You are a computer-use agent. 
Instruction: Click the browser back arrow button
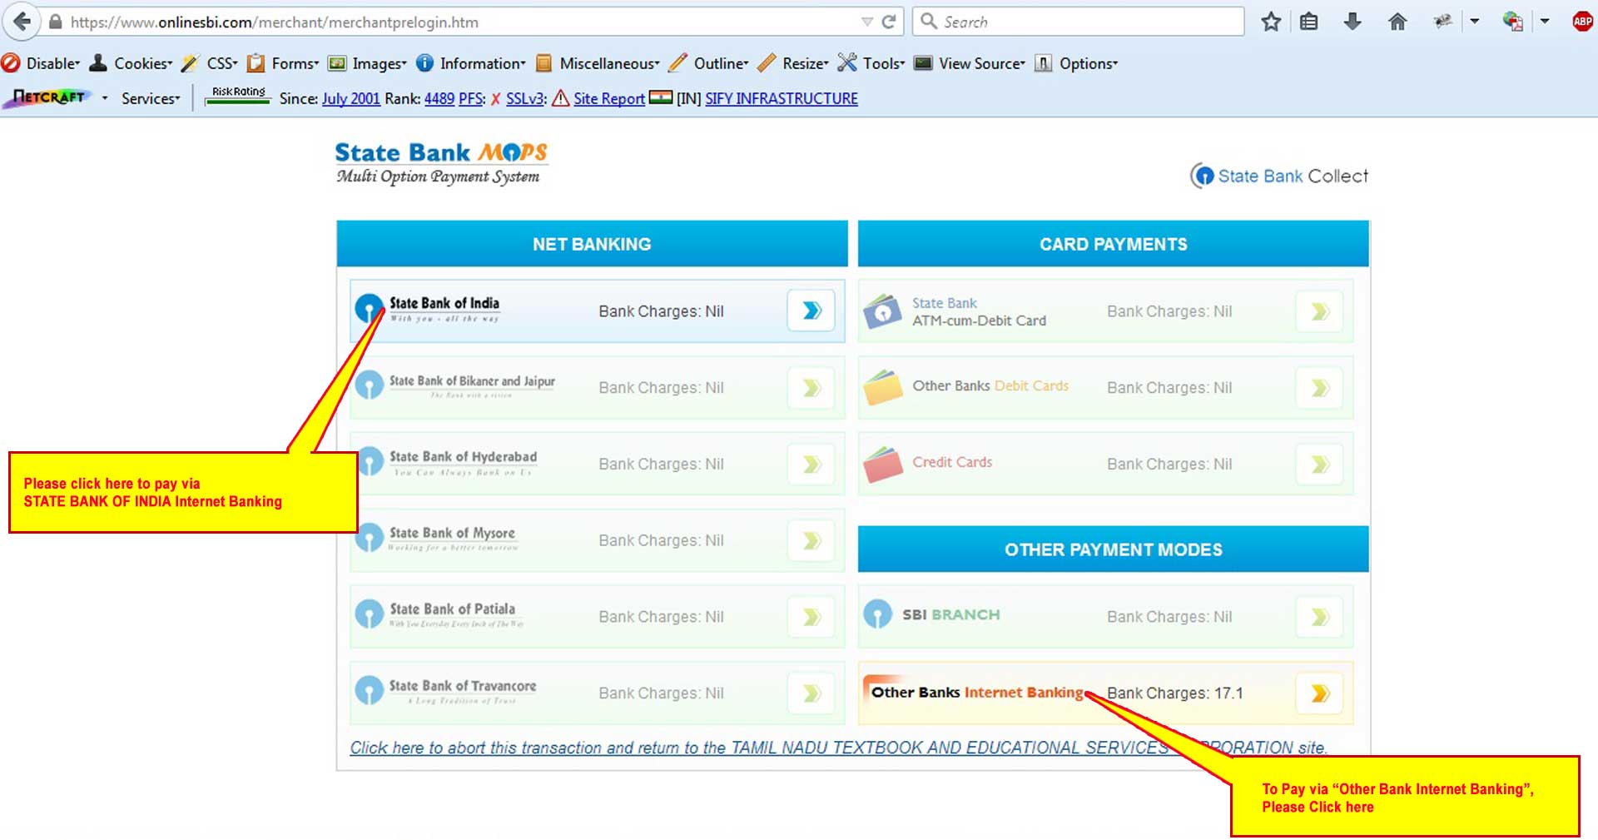[x=22, y=22]
